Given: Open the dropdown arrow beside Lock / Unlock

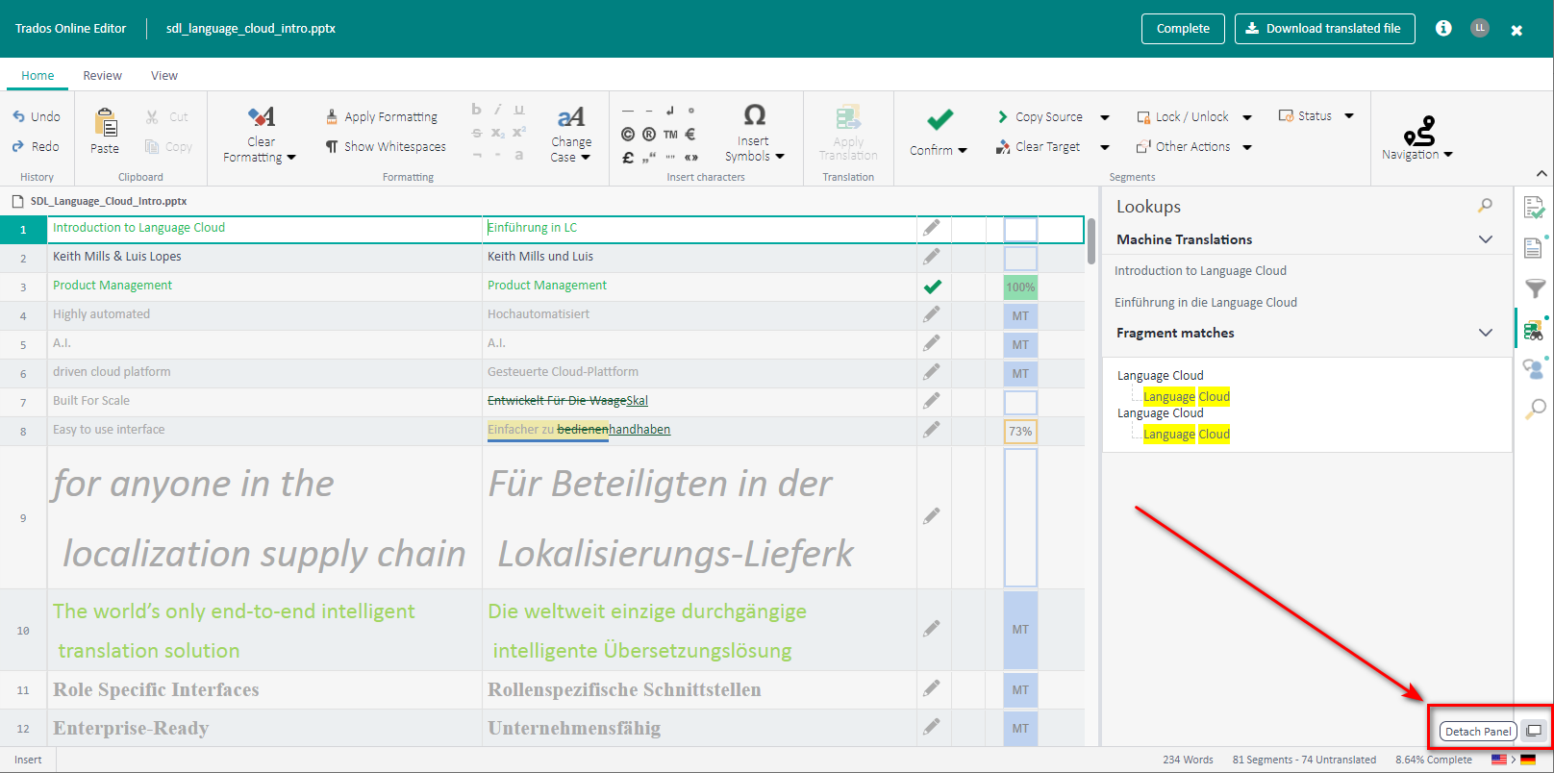Looking at the screenshot, I should click(x=1247, y=117).
